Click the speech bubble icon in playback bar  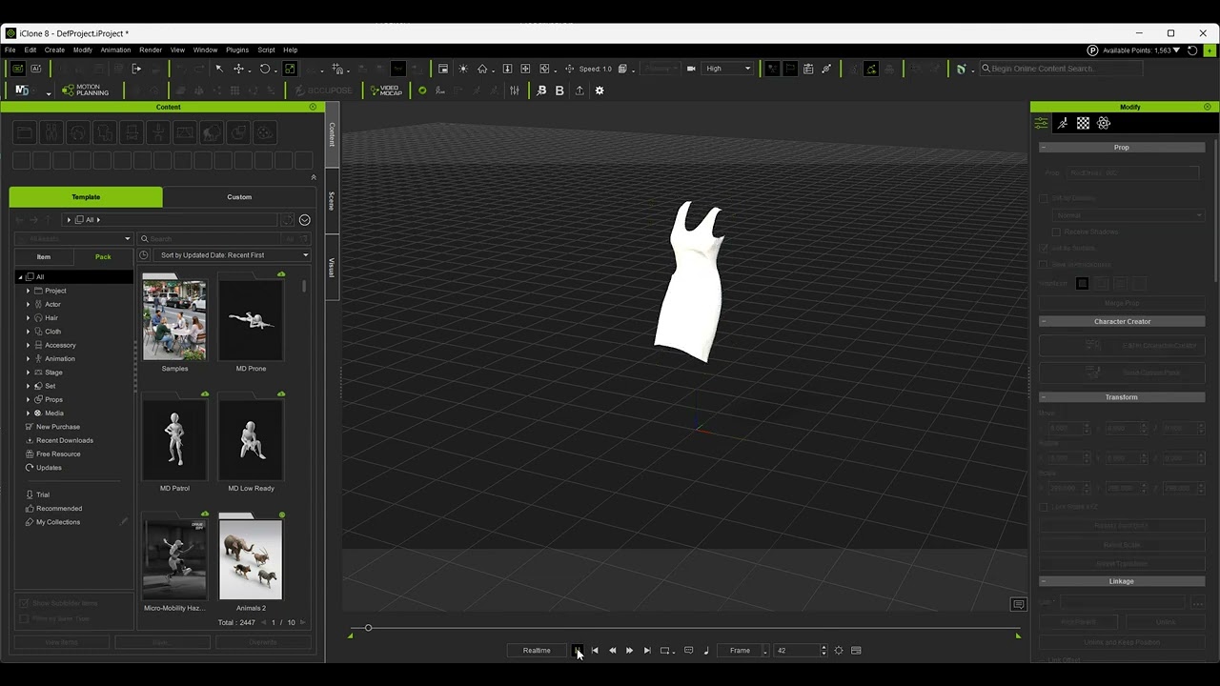(x=688, y=651)
